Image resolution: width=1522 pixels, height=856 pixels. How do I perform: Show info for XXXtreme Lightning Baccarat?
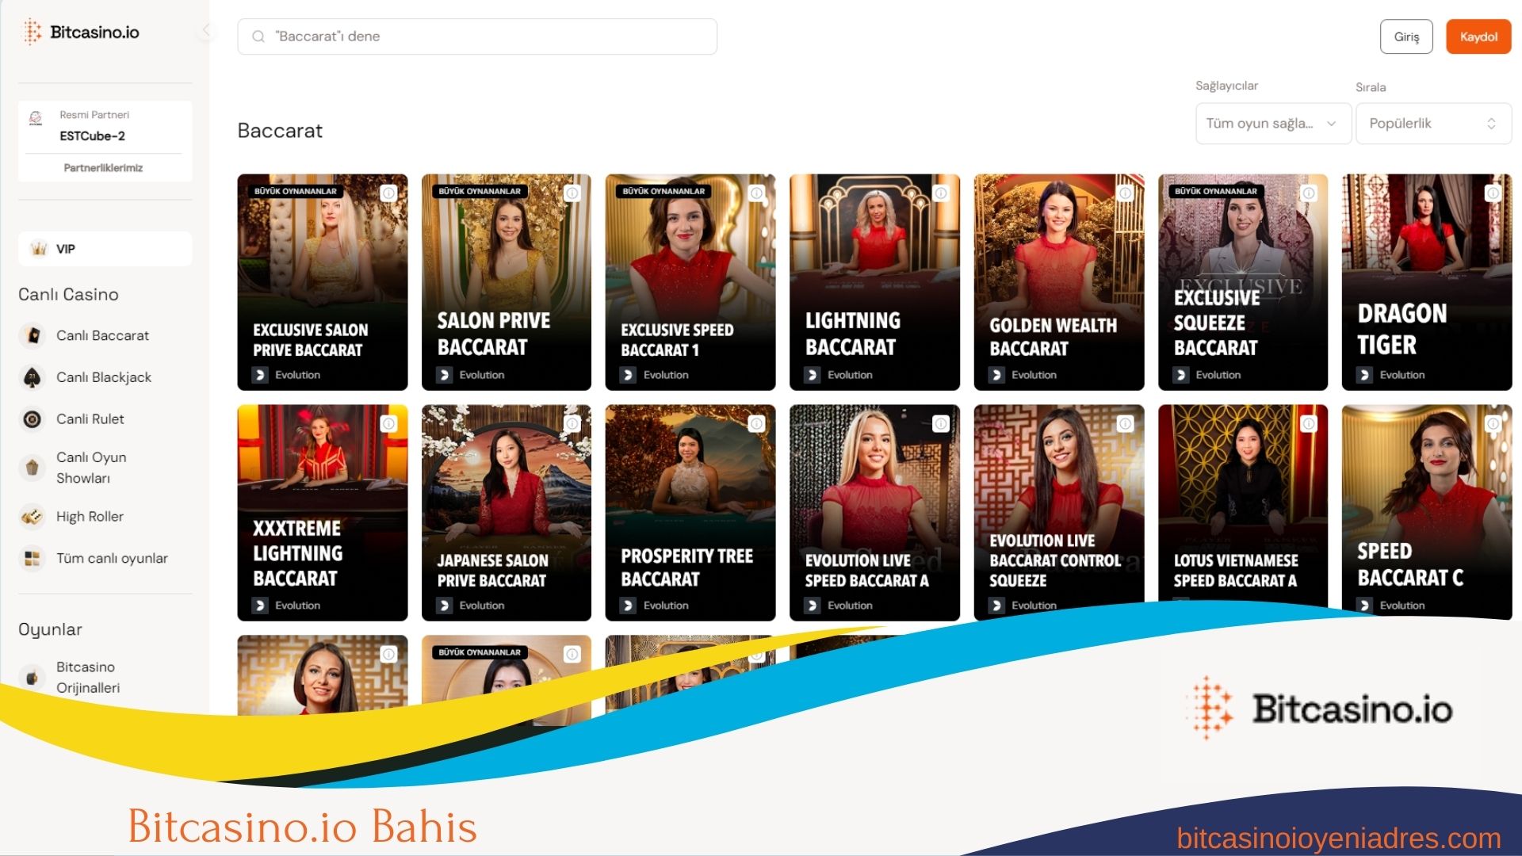tap(388, 423)
